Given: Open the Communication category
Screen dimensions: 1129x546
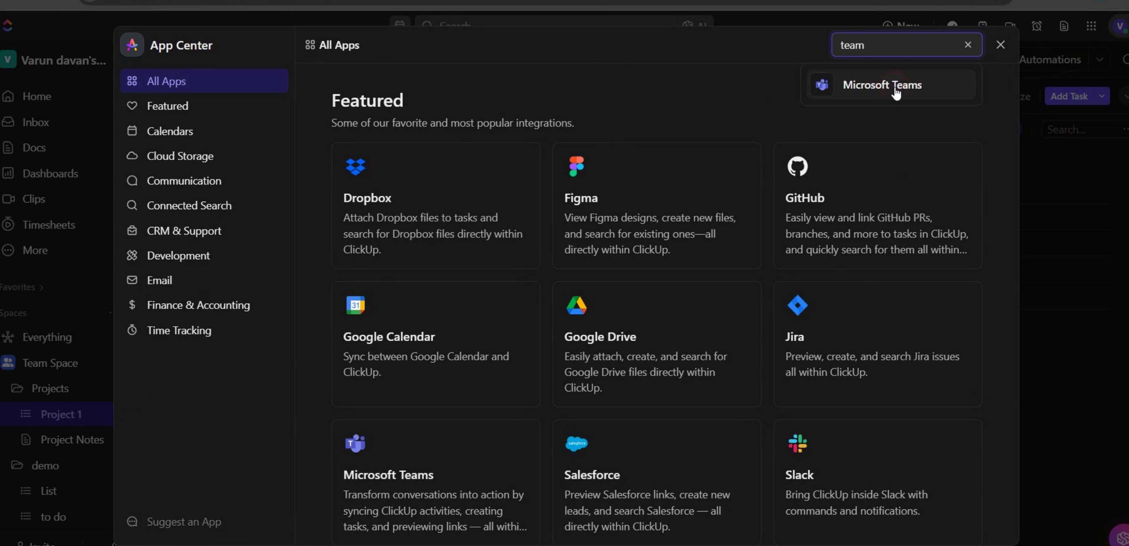Looking at the screenshot, I should tap(184, 181).
